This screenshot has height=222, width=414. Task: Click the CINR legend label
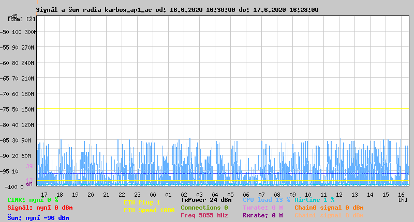(33, 200)
